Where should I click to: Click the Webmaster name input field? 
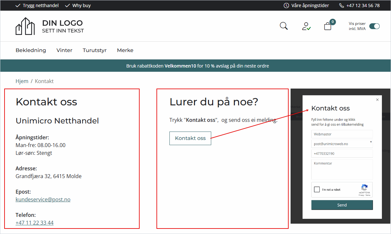tap(342, 134)
